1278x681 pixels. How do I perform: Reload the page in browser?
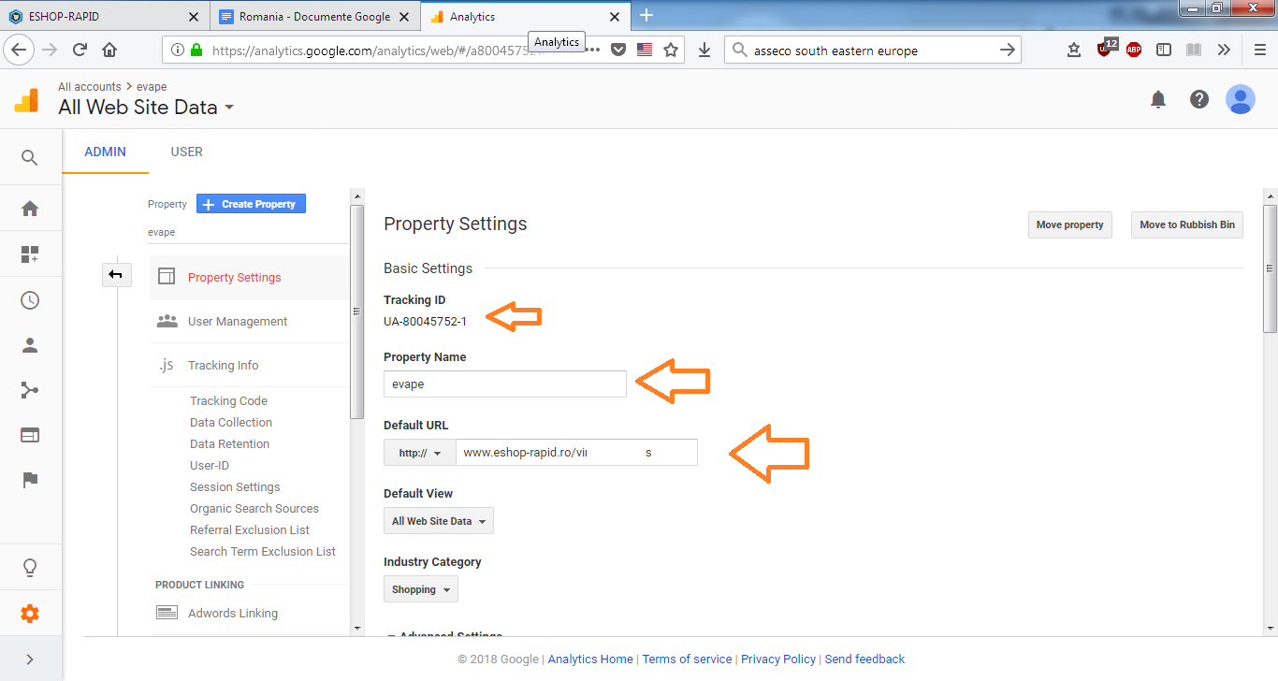click(80, 51)
